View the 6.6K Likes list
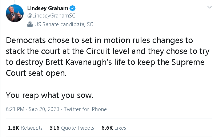221x137 pixels. click(114, 128)
